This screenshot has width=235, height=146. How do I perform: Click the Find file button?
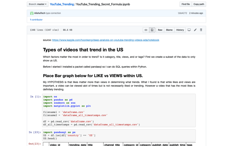(186, 4)
